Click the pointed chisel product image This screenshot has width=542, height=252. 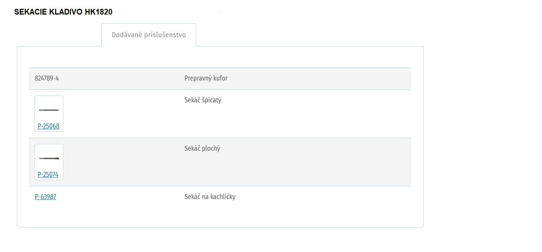[x=49, y=110]
